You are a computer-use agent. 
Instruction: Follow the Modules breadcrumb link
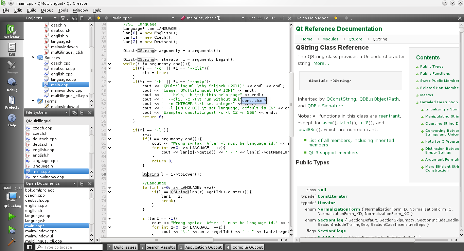(330, 39)
